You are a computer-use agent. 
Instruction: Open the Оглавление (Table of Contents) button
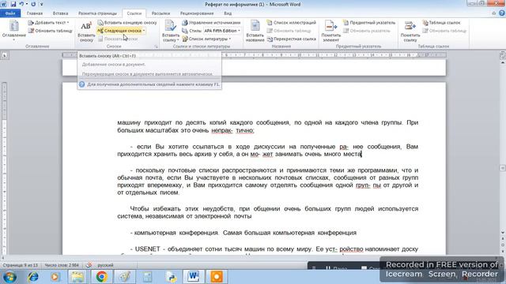pyautogui.click(x=13, y=30)
